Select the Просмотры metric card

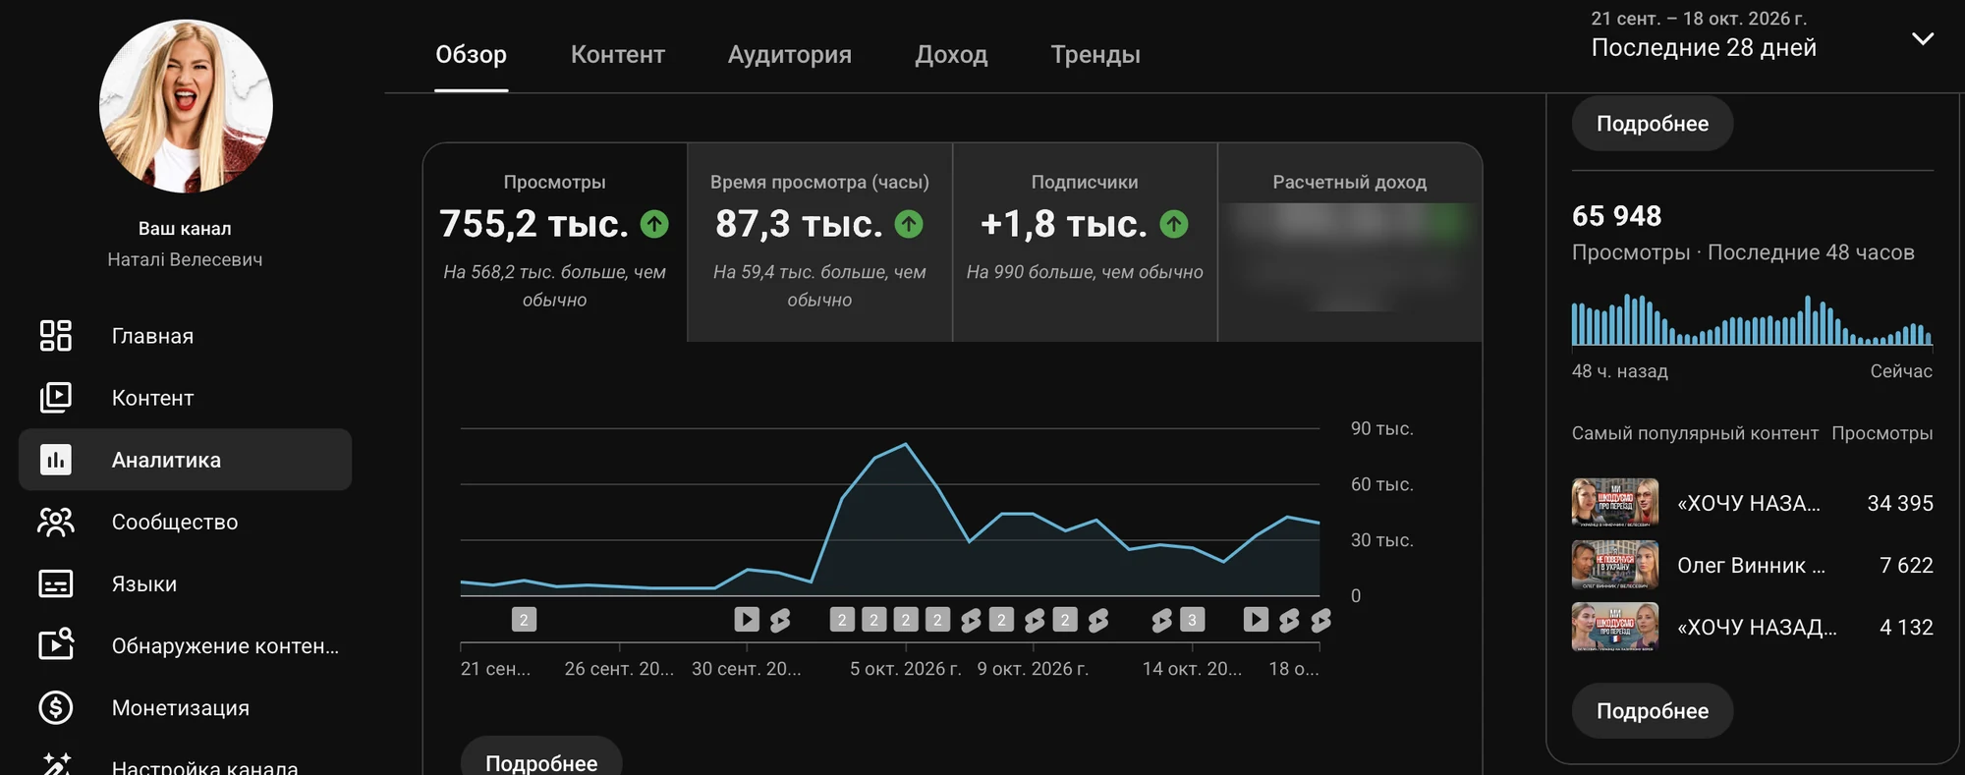555,243
